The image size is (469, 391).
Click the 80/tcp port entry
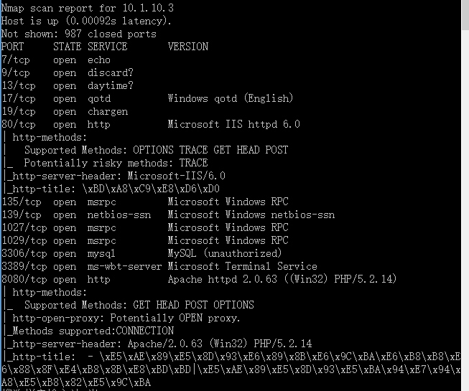19,124
